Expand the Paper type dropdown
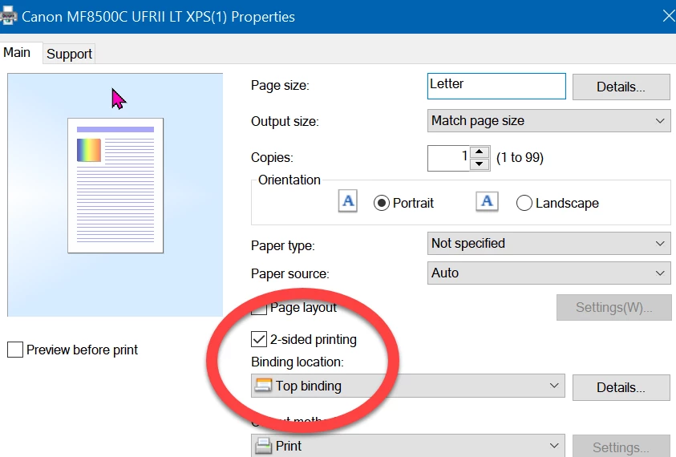This screenshot has width=676, height=457. point(548,243)
